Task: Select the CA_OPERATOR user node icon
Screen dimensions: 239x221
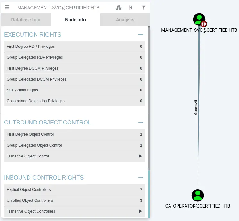Action: [198, 195]
